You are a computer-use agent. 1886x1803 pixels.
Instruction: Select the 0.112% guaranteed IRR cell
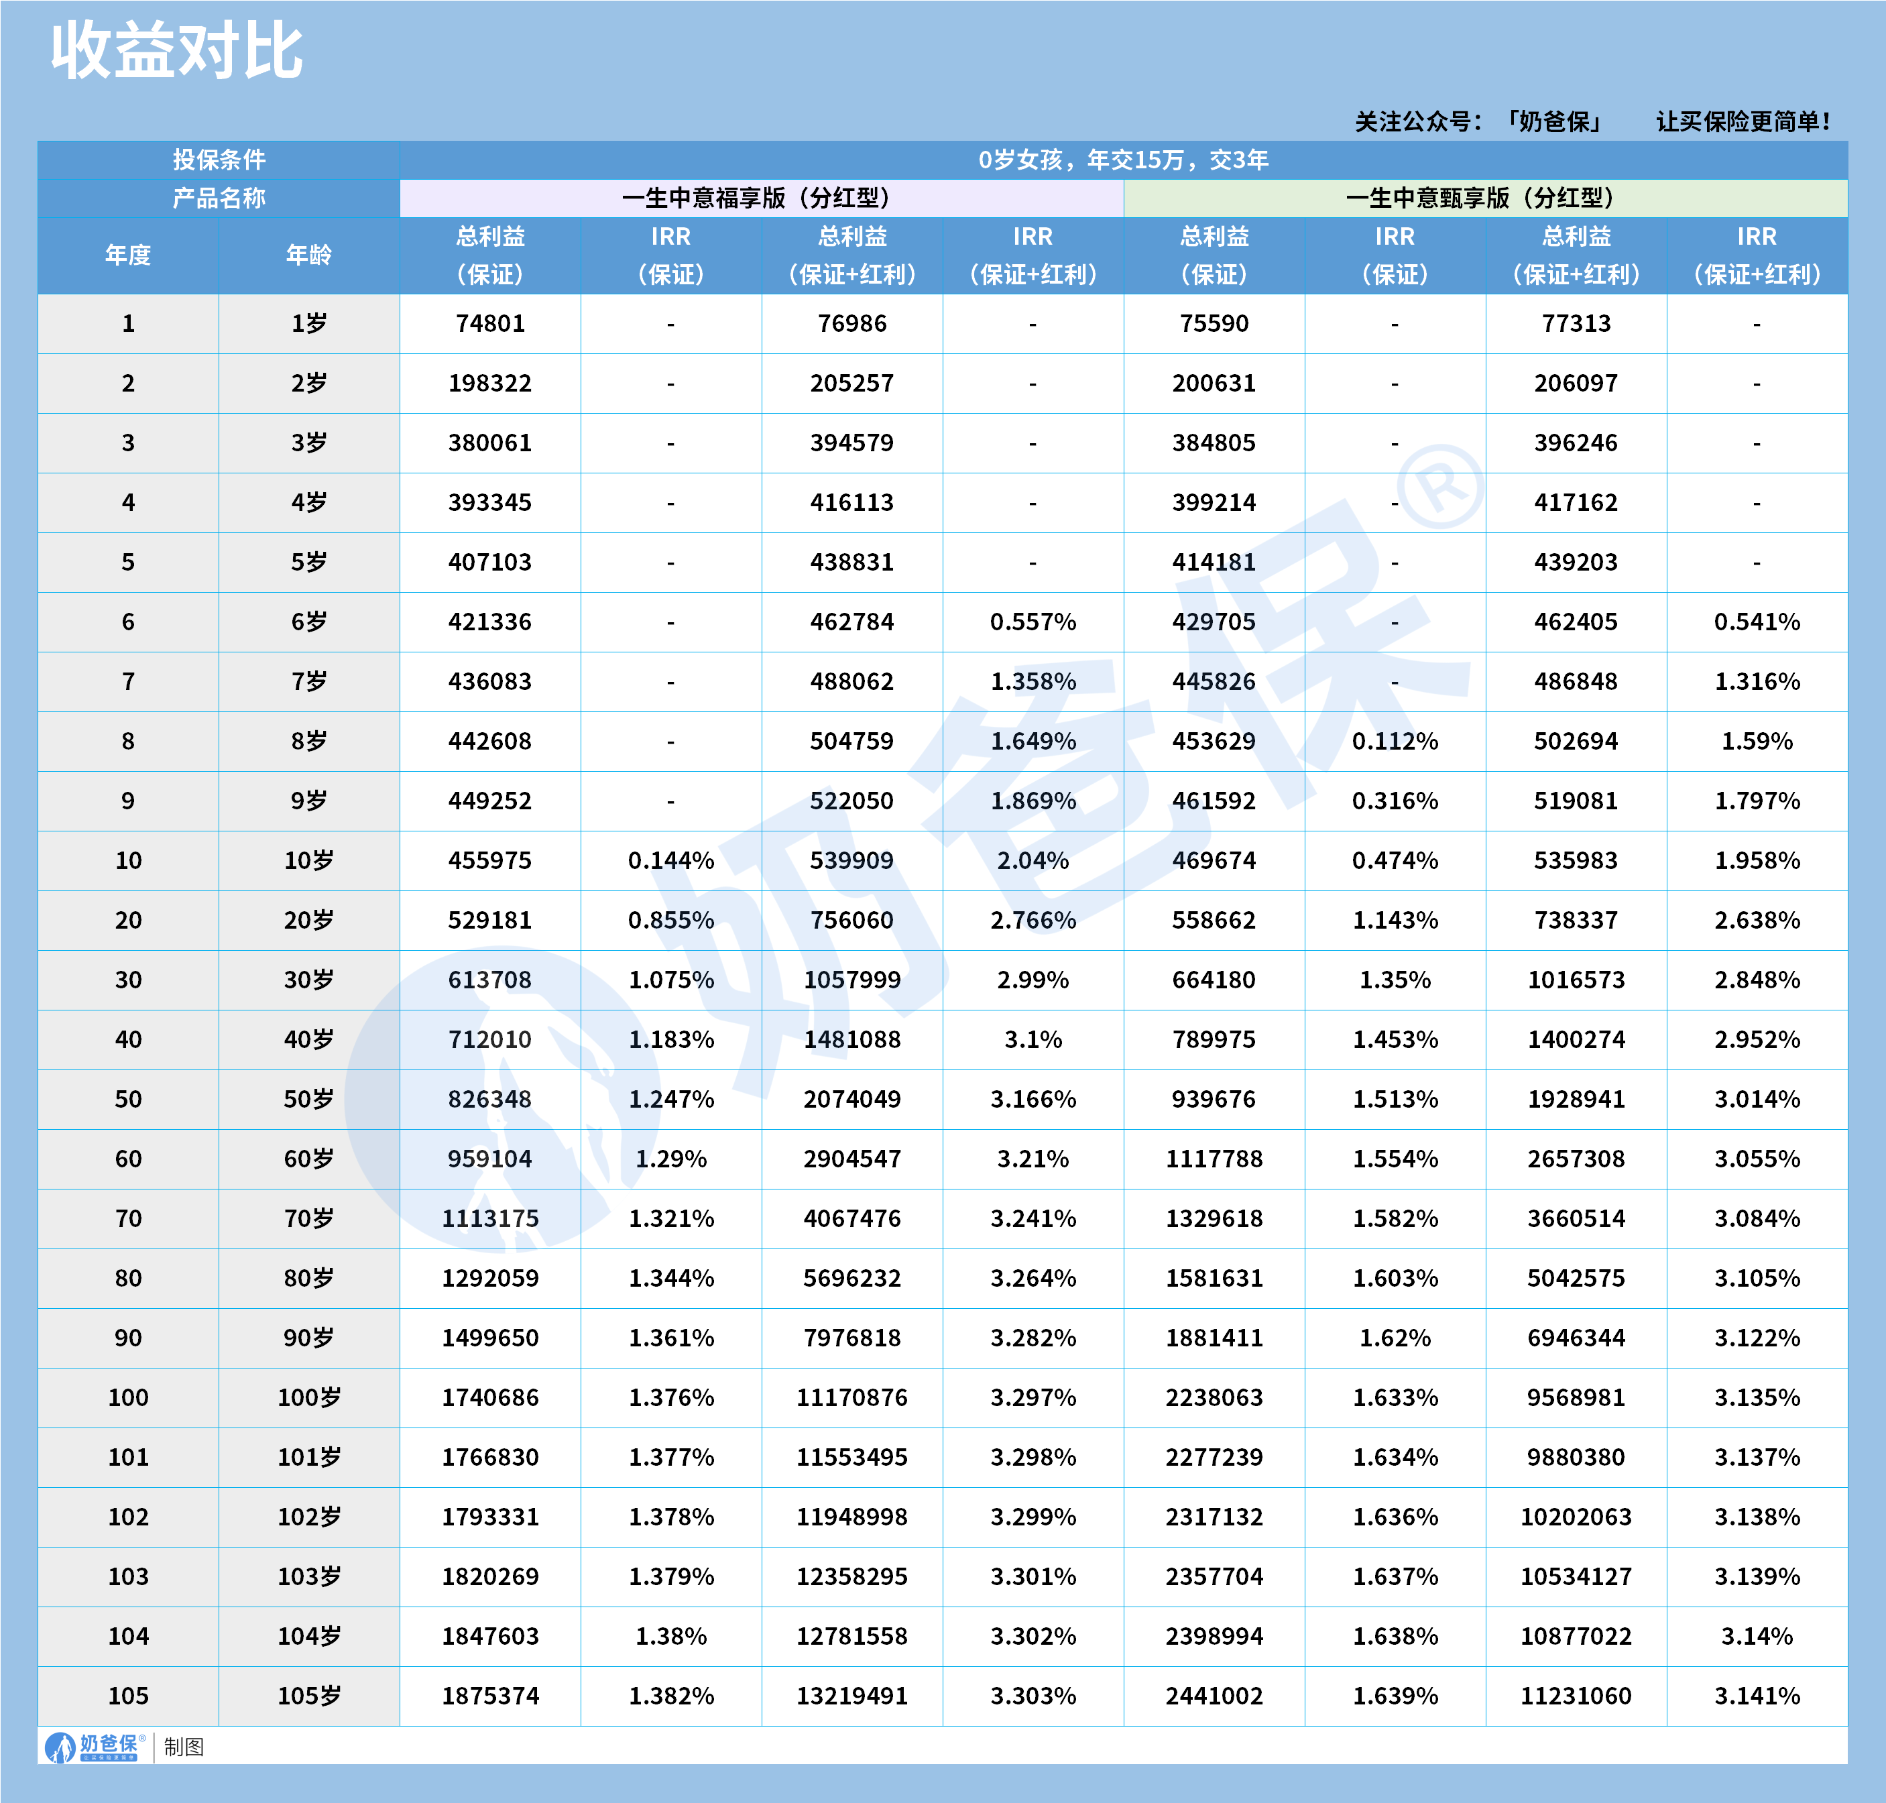pos(1394,741)
